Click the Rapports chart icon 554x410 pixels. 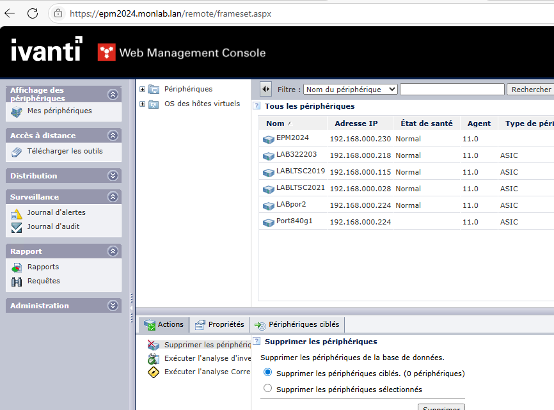17,267
